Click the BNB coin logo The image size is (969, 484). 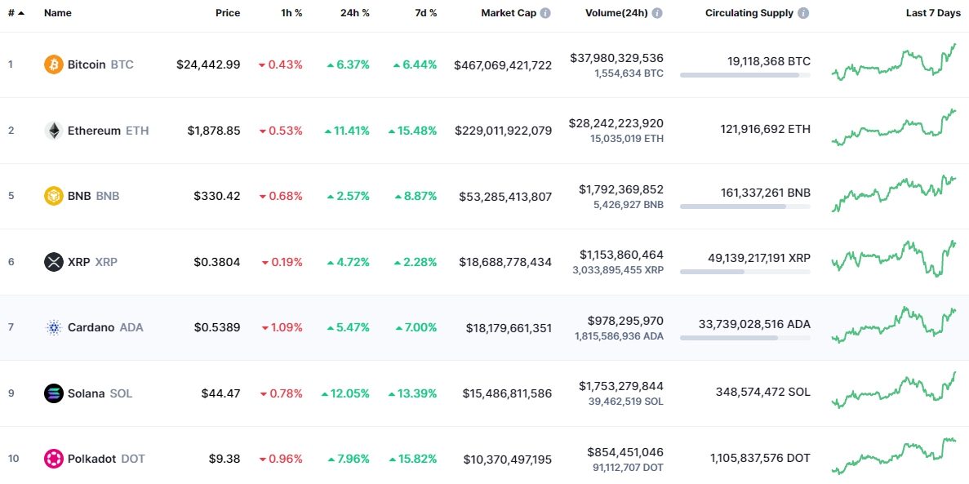54,196
